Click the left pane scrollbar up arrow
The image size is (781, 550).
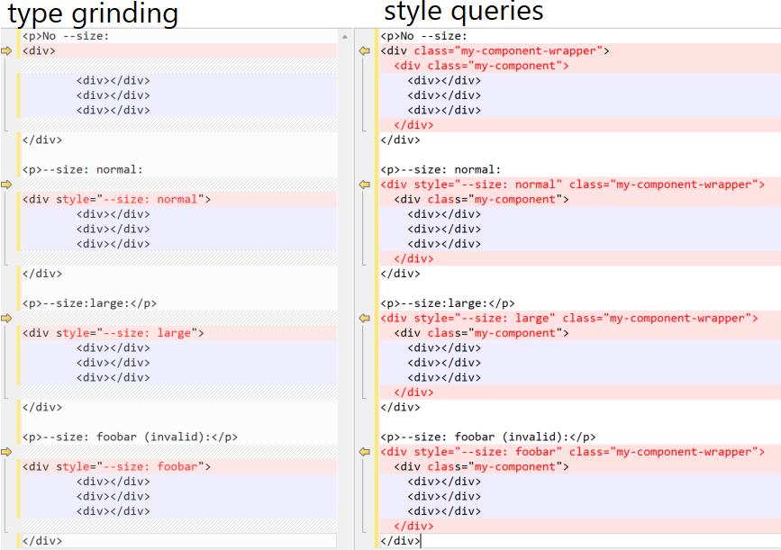click(x=345, y=36)
